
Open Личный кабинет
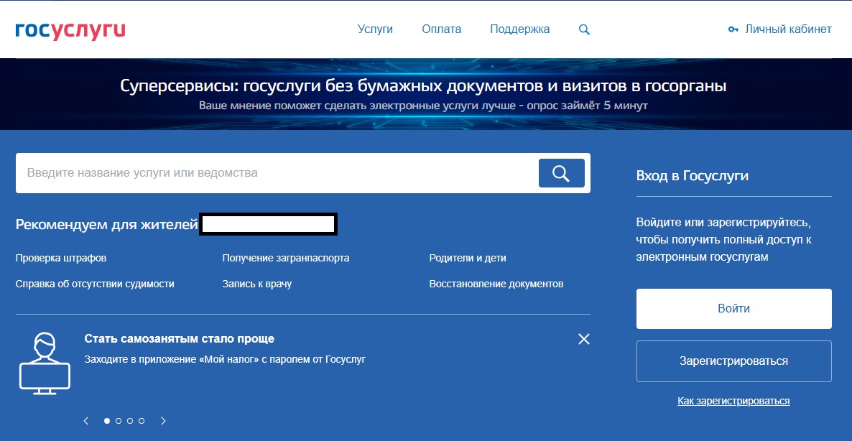(788, 29)
